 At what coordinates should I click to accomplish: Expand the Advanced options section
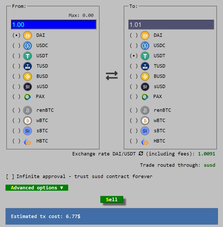click(x=37, y=188)
